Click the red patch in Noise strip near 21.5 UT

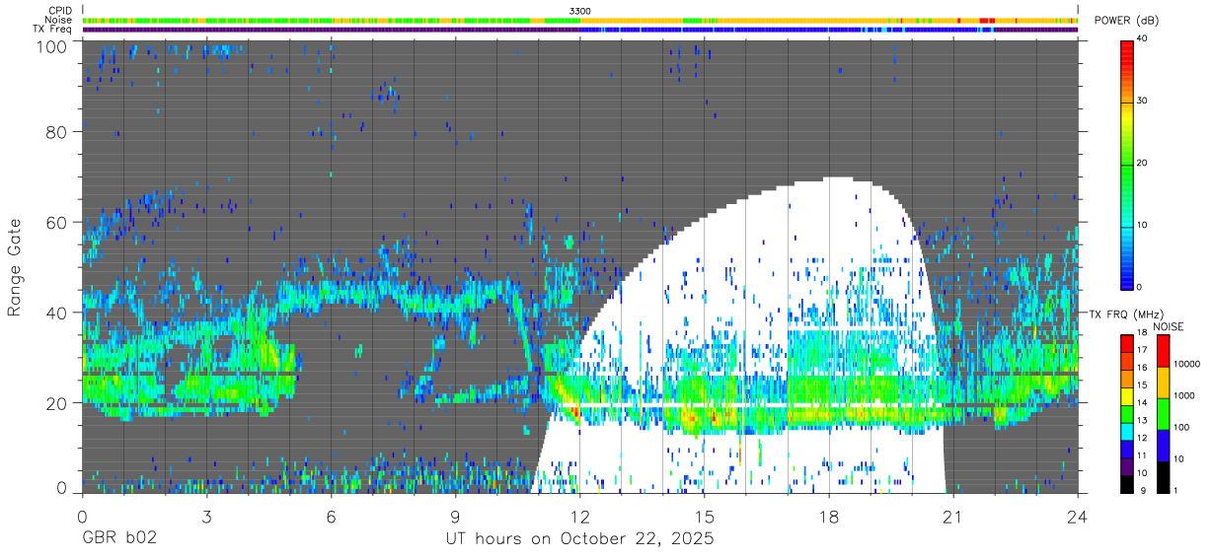[988, 20]
